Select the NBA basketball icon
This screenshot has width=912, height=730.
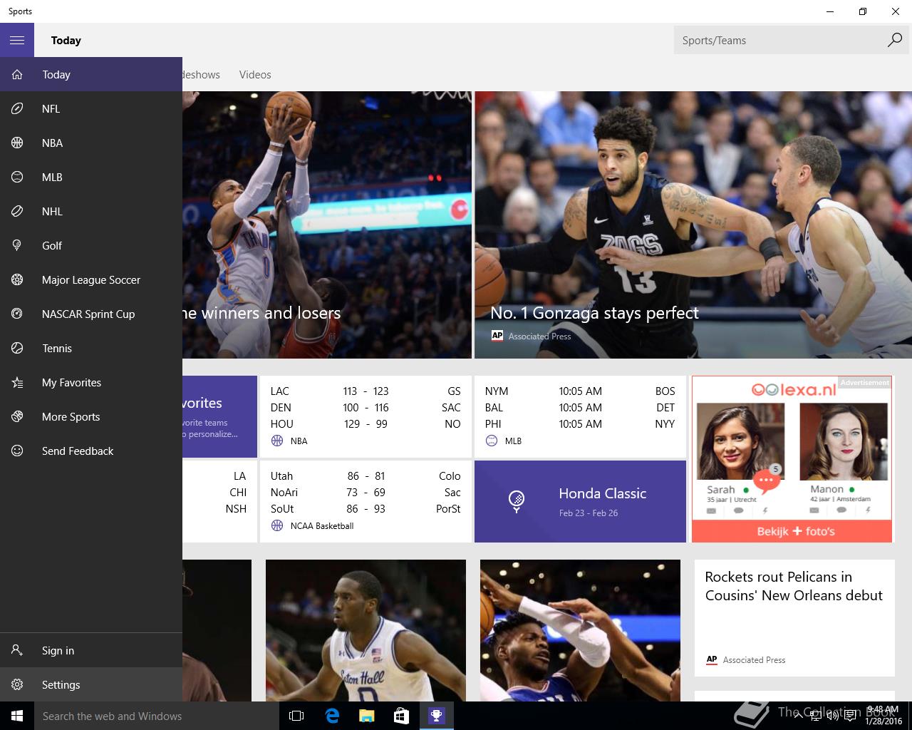coord(17,143)
